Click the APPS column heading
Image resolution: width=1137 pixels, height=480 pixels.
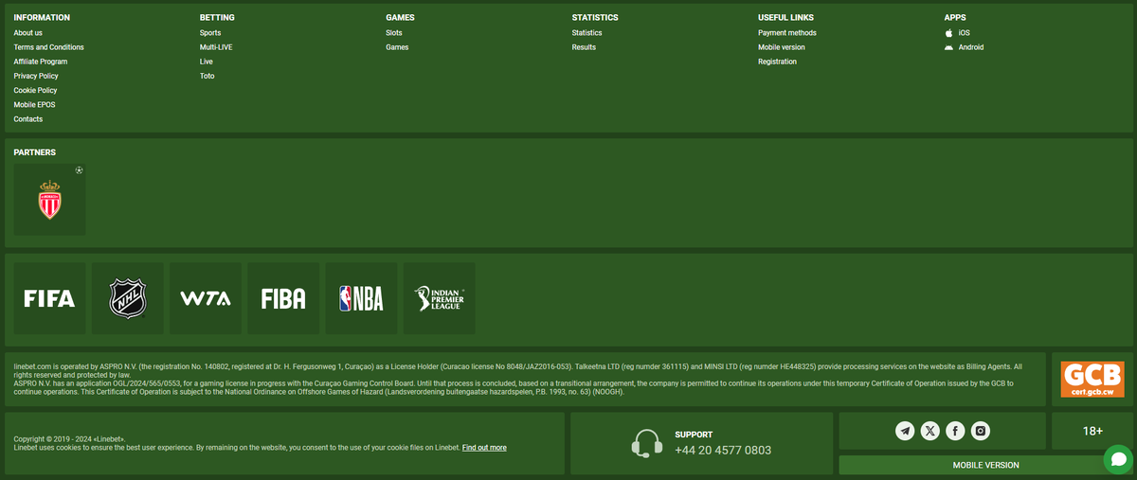955,18
